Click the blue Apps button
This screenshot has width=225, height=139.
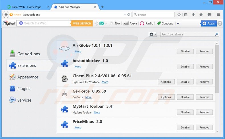pos(209,23)
